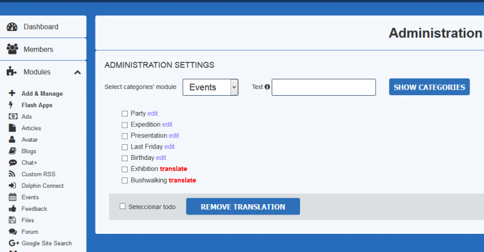
Task: Click the Members people icon
Action: pyautogui.click(x=12, y=49)
